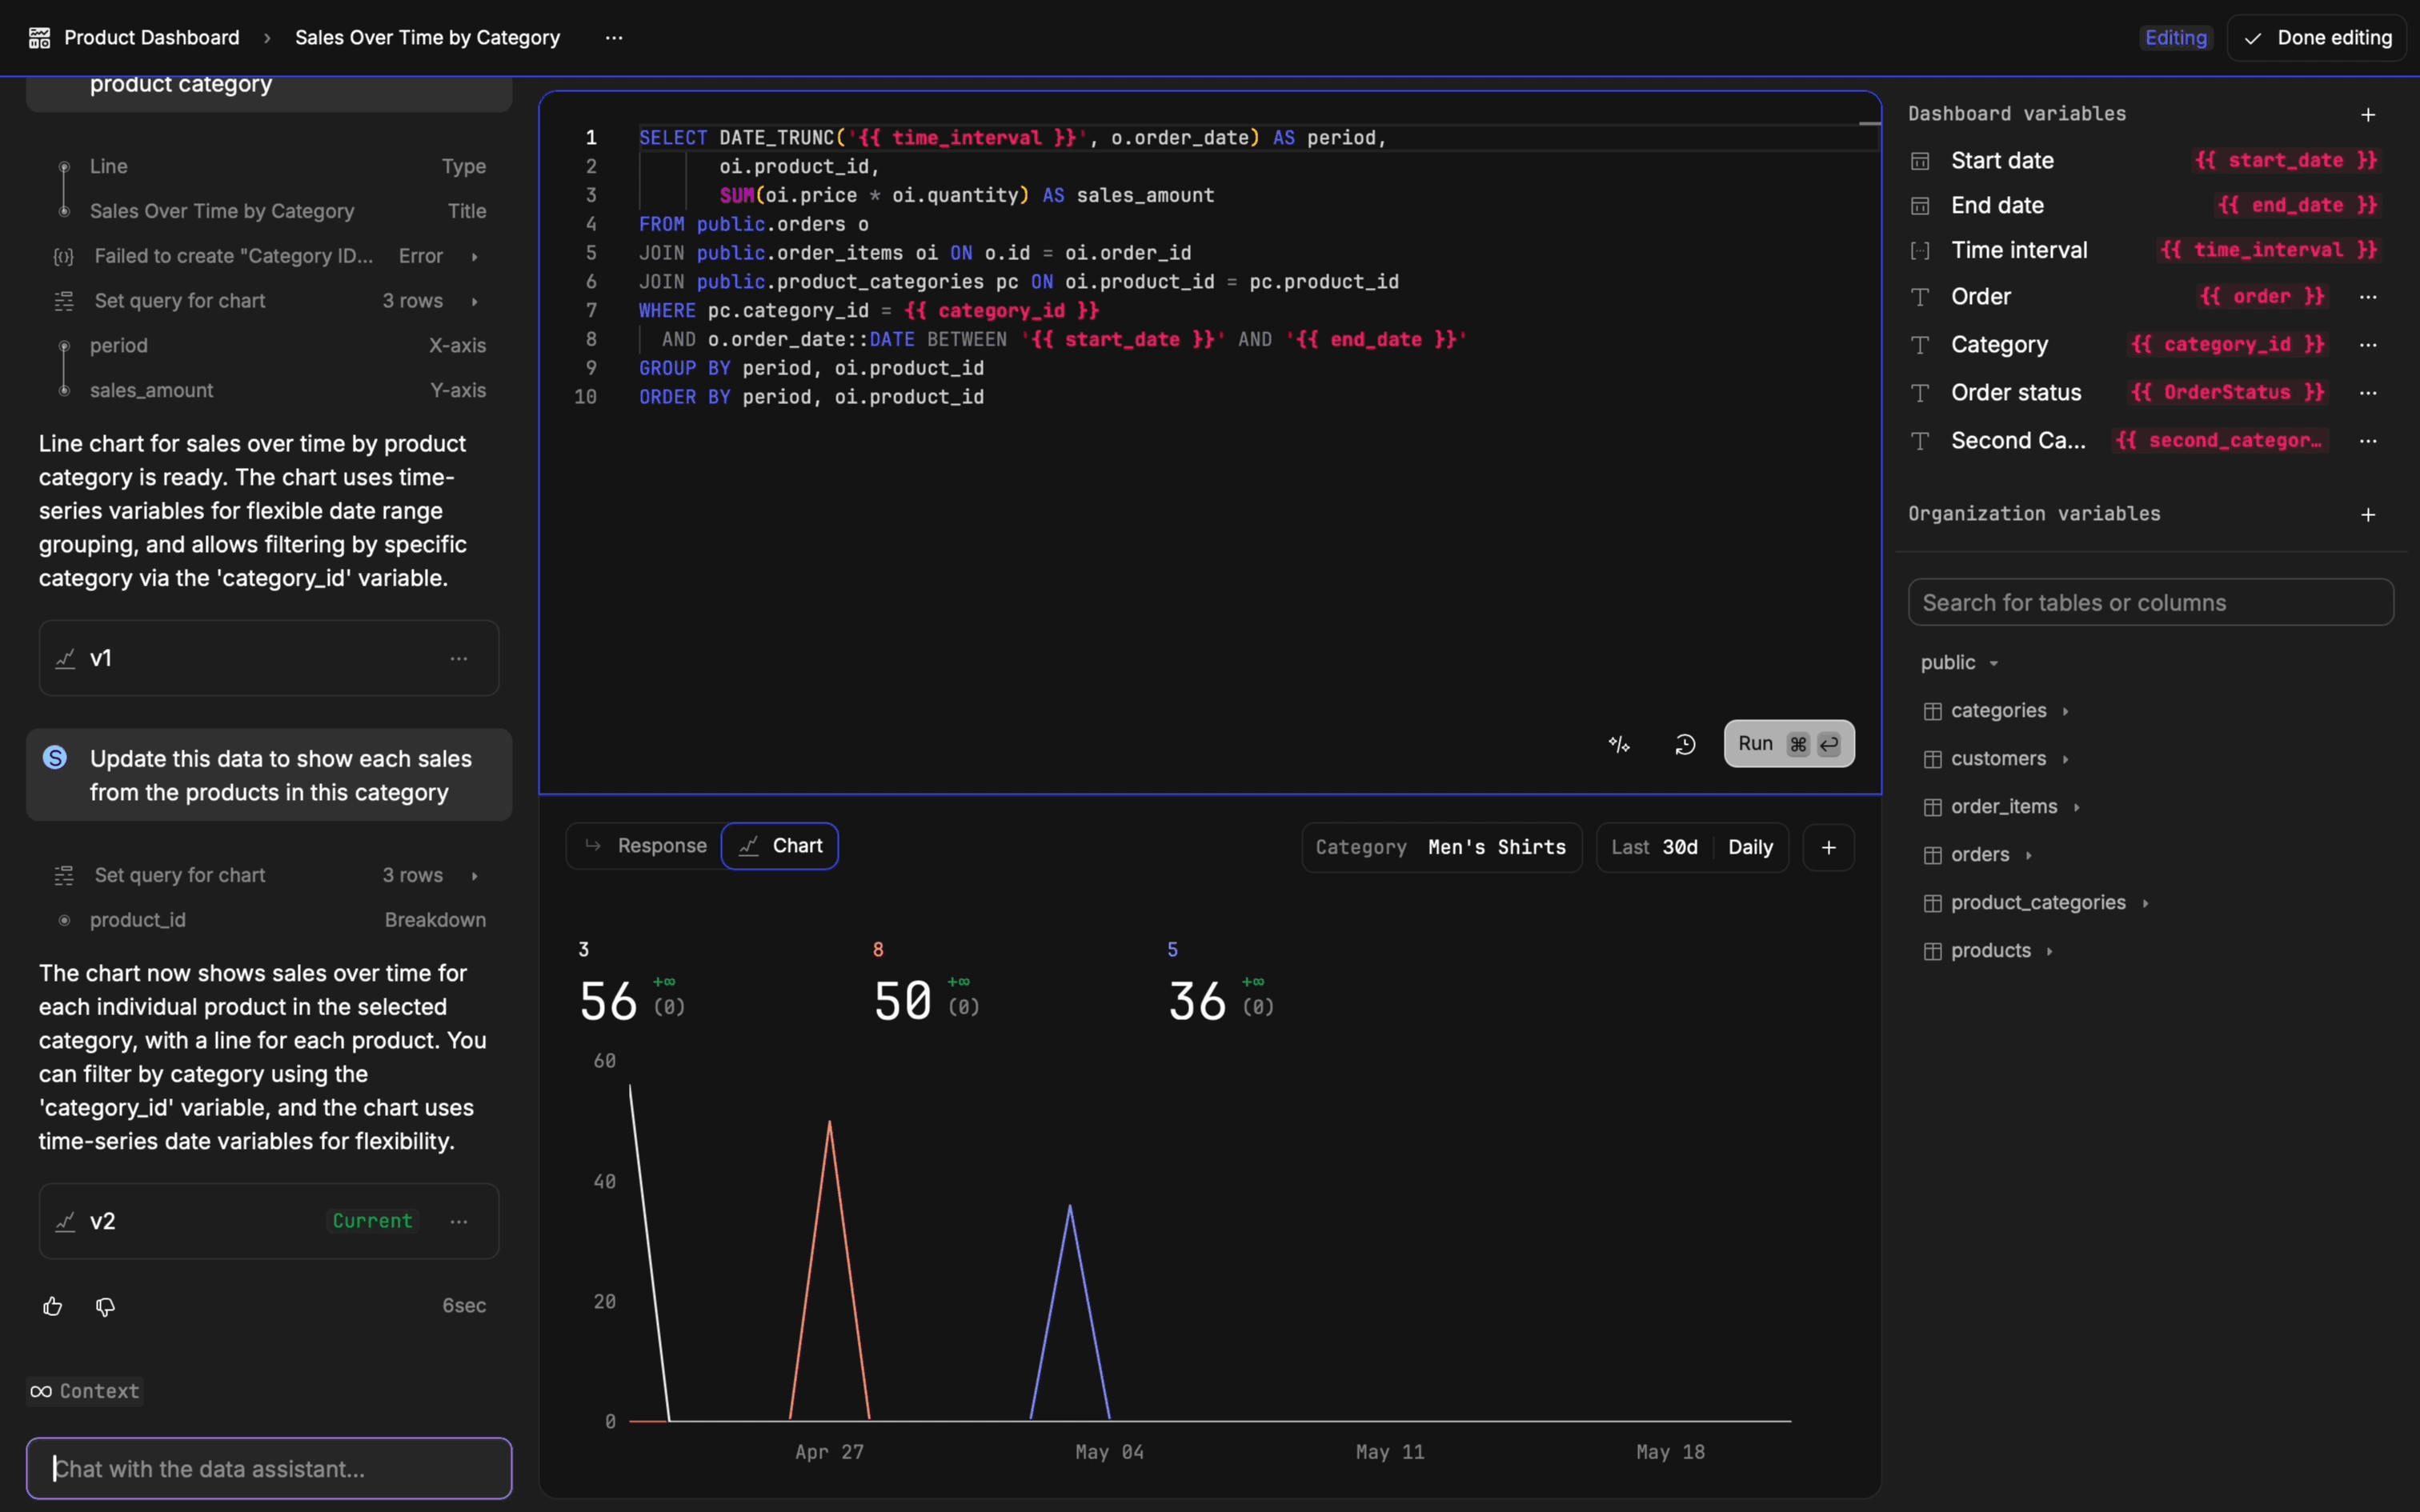Screen dimensions: 2420x1512
Task: Click the thumbs up feedback icon
Action: point(53,1306)
